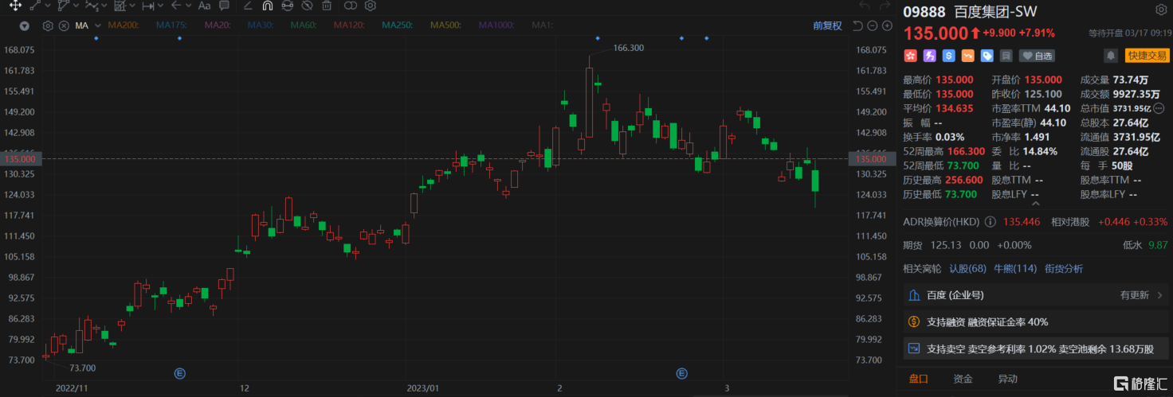The image size is (1173, 397).
Task: Click the gray note bookmark icon
Action: pyautogui.click(x=1006, y=56)
